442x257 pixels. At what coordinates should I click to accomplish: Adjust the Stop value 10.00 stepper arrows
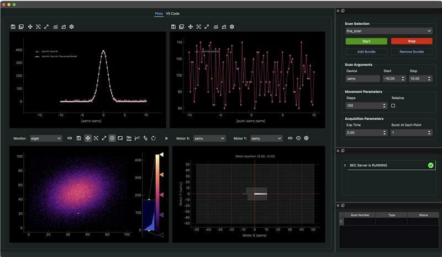point(429,78)
